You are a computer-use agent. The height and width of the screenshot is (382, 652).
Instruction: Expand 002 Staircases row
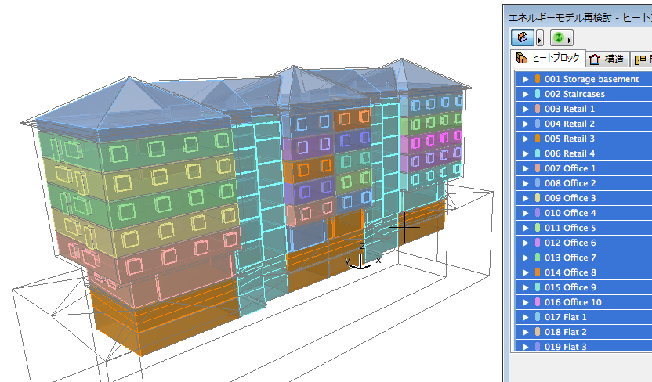525,94
